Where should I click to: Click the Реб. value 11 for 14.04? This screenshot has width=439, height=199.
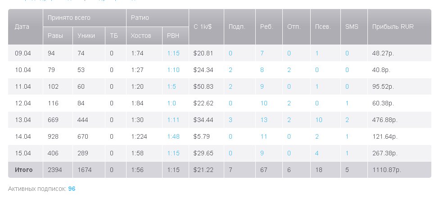click(x=264, y=136)
